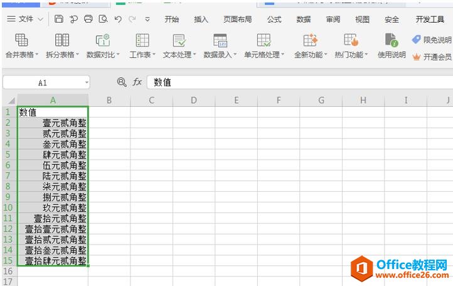The height and width of the screenshot is (286, 453).
Task: Switch to the 开发工具 tab
Action: click(x=430, y=19)
